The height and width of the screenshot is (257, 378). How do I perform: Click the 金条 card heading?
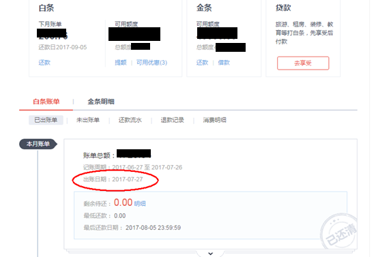coord(204,8)
